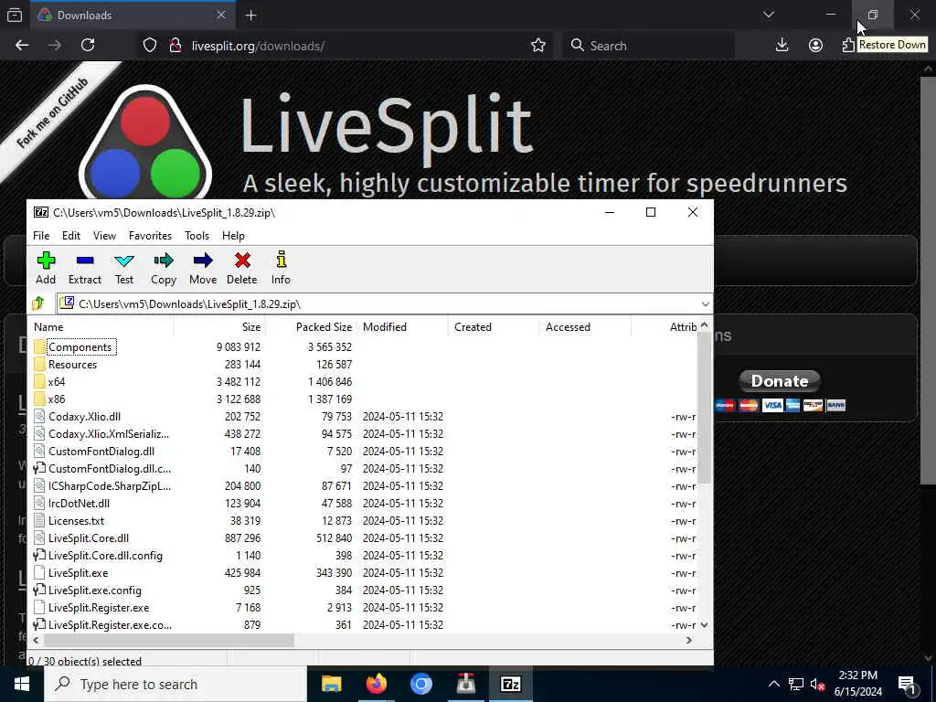Open the Firefox account icon

(815, 46)
